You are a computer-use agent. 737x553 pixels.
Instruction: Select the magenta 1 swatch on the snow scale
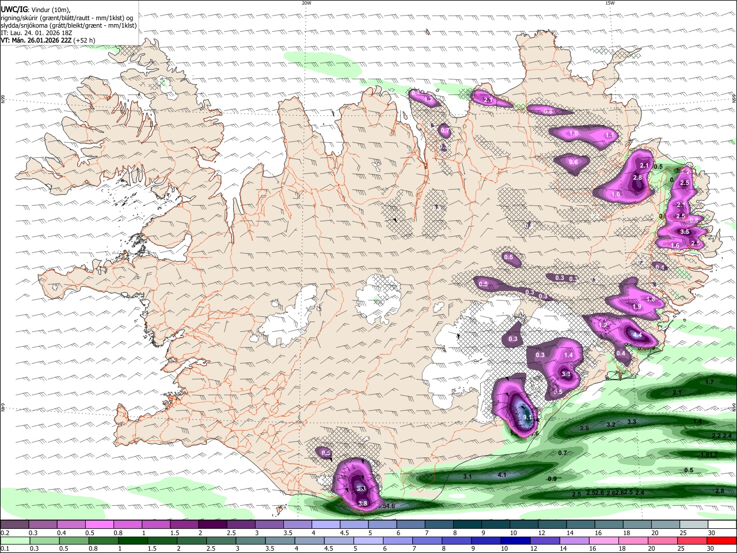point(156,525)
